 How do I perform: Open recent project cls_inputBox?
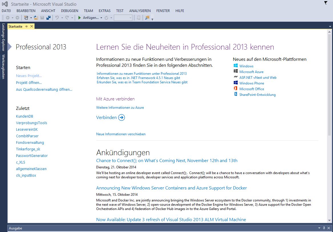pyautogui.click(x=26, y=175)
